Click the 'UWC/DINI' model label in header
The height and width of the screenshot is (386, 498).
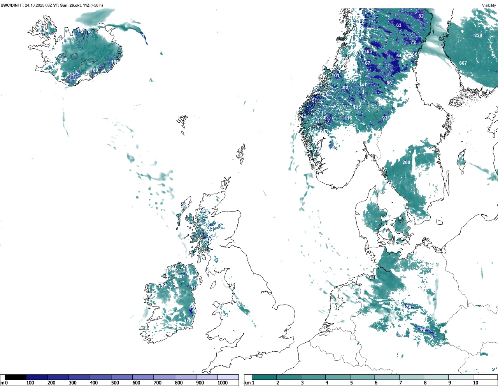10,5
